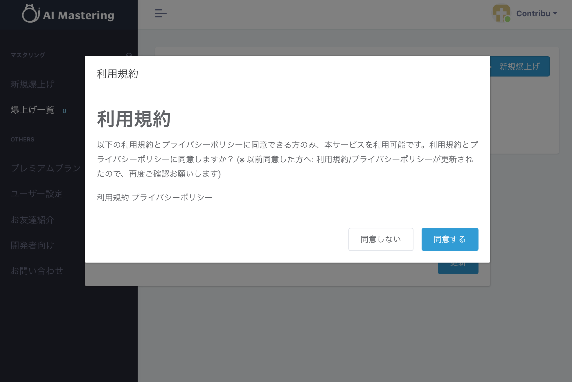Viewport: 572px width, 382px height.
Task: Click 同意しない button to decline terms
Action: (x=381, y=240)
